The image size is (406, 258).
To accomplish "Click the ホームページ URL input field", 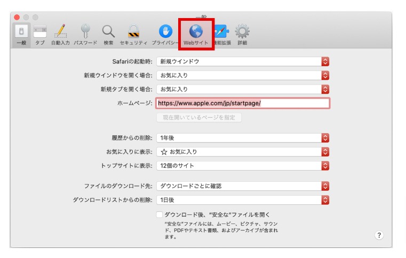I will coord(243,103).
